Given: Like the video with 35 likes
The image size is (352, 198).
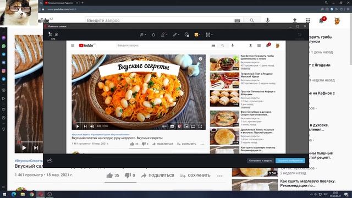Looking at the screenshot, I should [x=112, y=175].
